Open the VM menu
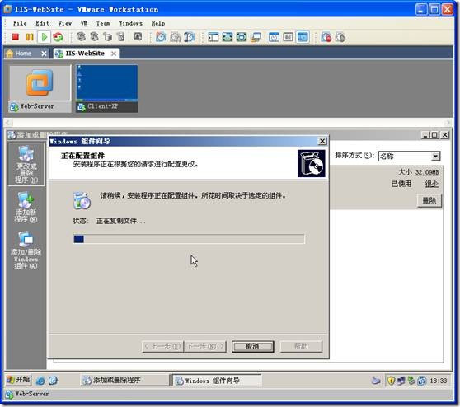Viewport: 460px width, 407px height. point(84,23)
